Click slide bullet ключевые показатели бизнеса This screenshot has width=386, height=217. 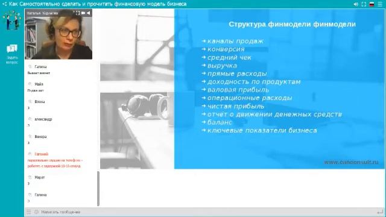coord(262,130)
